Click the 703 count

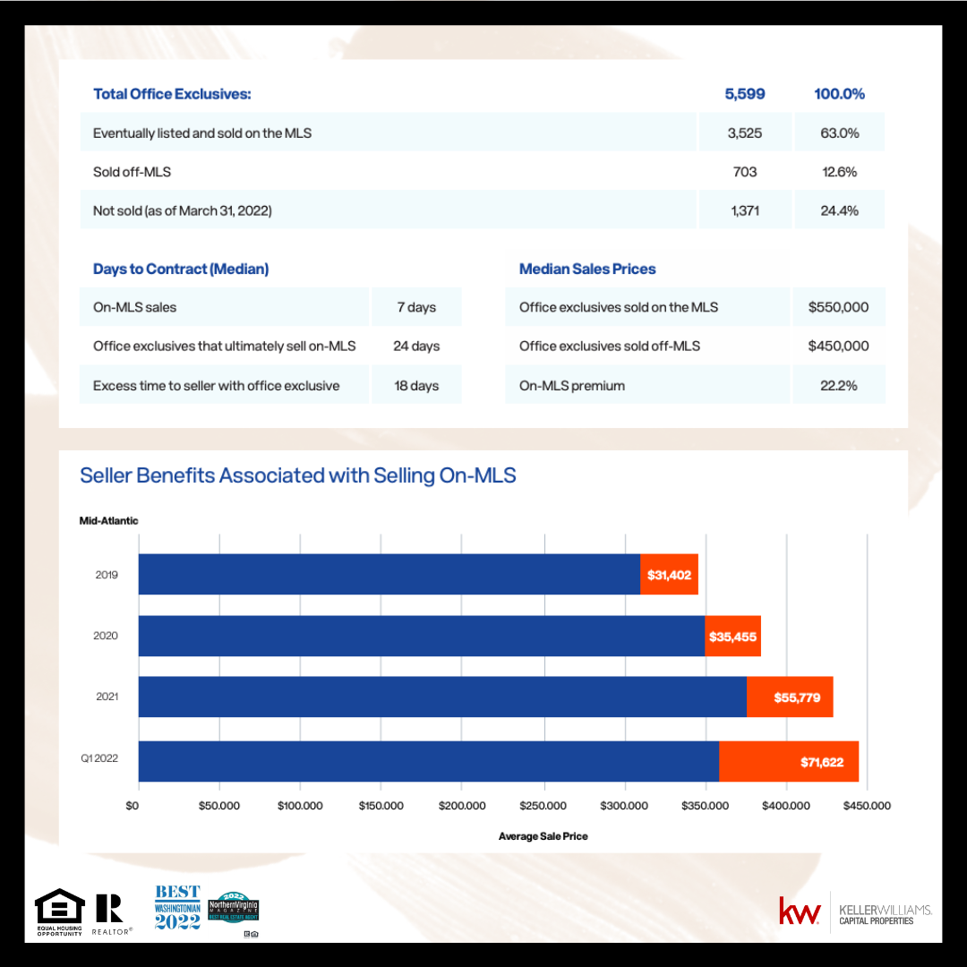pyautogui.click(x=745, y=172)
